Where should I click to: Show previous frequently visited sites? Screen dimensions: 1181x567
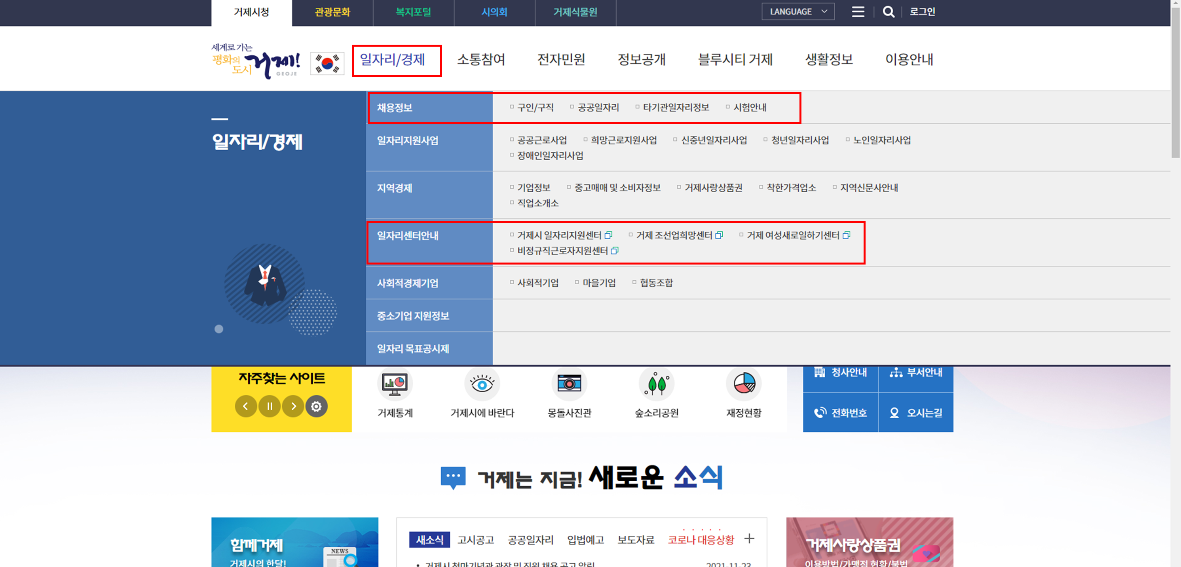(246, 406)
